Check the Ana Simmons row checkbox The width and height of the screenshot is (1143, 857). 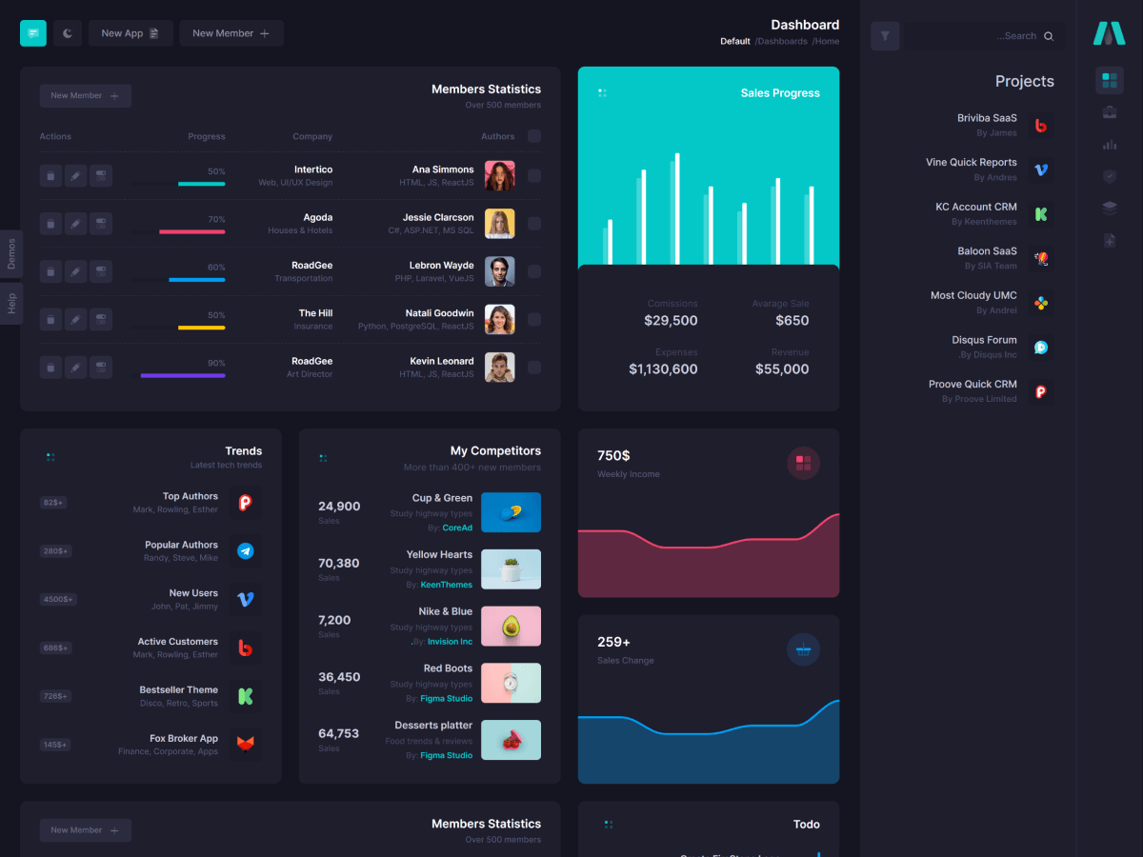click(x=534, y=176)
